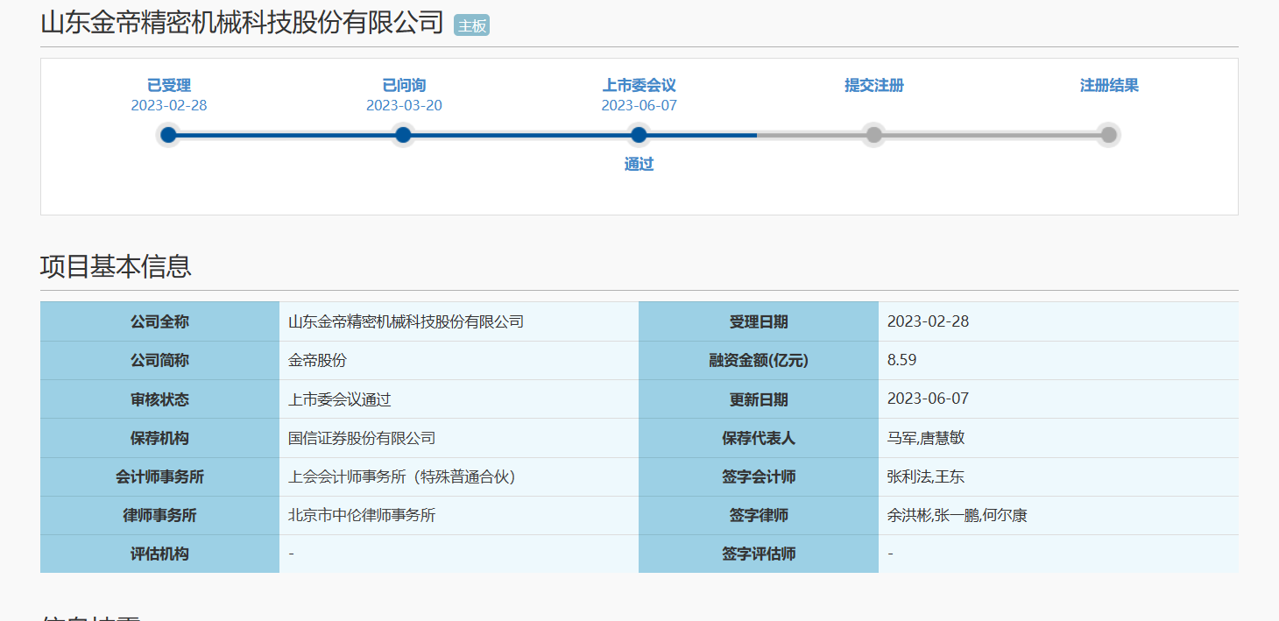This screenshot has height=621, width=1279.
Task: Click the 提交注册 timeline dot
Action: pyautogui.click(x=873, y=135)
